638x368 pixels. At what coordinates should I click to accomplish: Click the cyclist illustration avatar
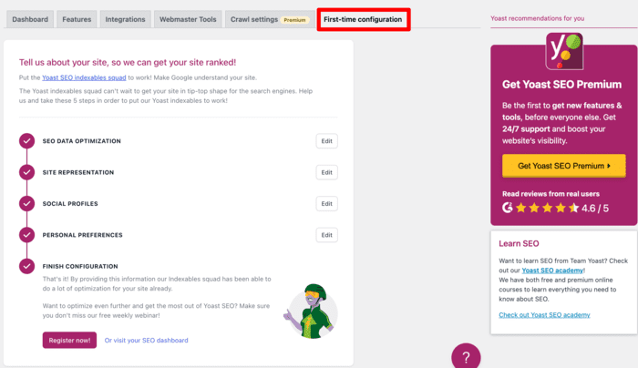coord(311,312)
